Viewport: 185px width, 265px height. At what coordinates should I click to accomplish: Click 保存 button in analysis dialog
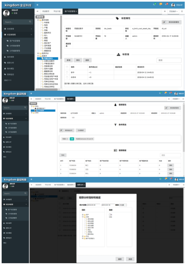pyautogui.click(x=120, y=259)
